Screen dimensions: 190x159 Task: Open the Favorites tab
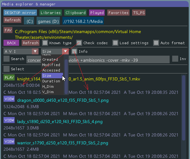pos(118,13)
